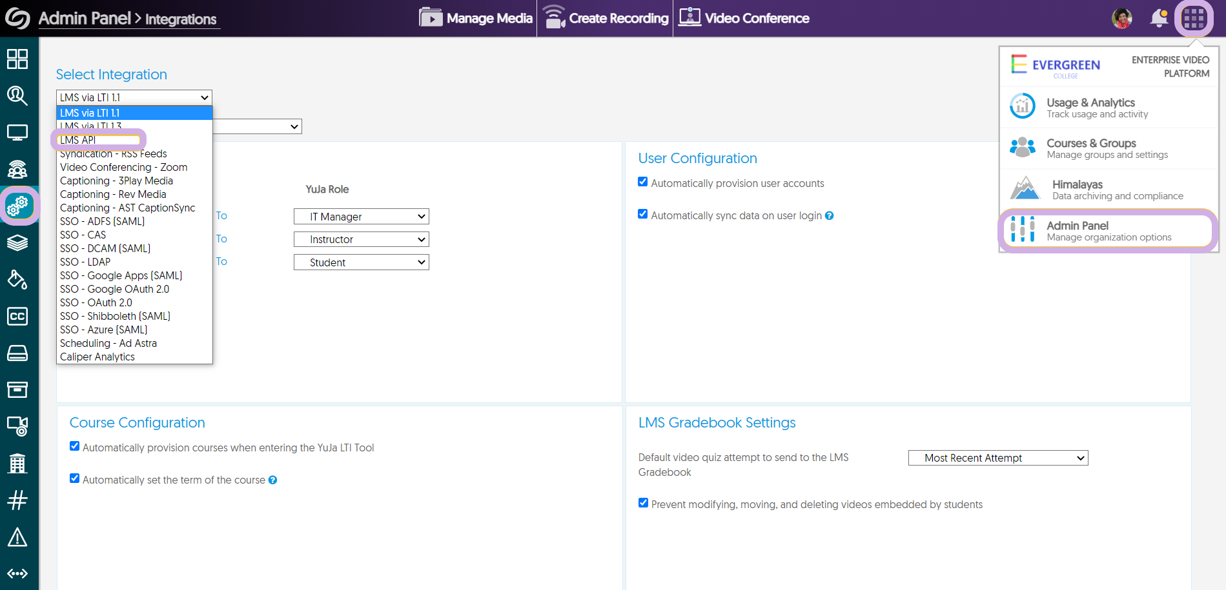Go to Admin Panel breadcrumb link
Image resolution: width=1226 pixels, height=590 pixels.
point(85,18)
